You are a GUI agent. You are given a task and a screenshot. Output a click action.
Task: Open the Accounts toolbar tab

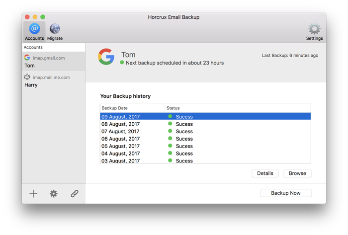(34, 32)
